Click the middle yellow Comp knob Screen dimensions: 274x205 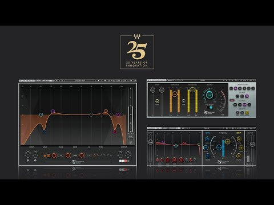(x=241, y=147)
